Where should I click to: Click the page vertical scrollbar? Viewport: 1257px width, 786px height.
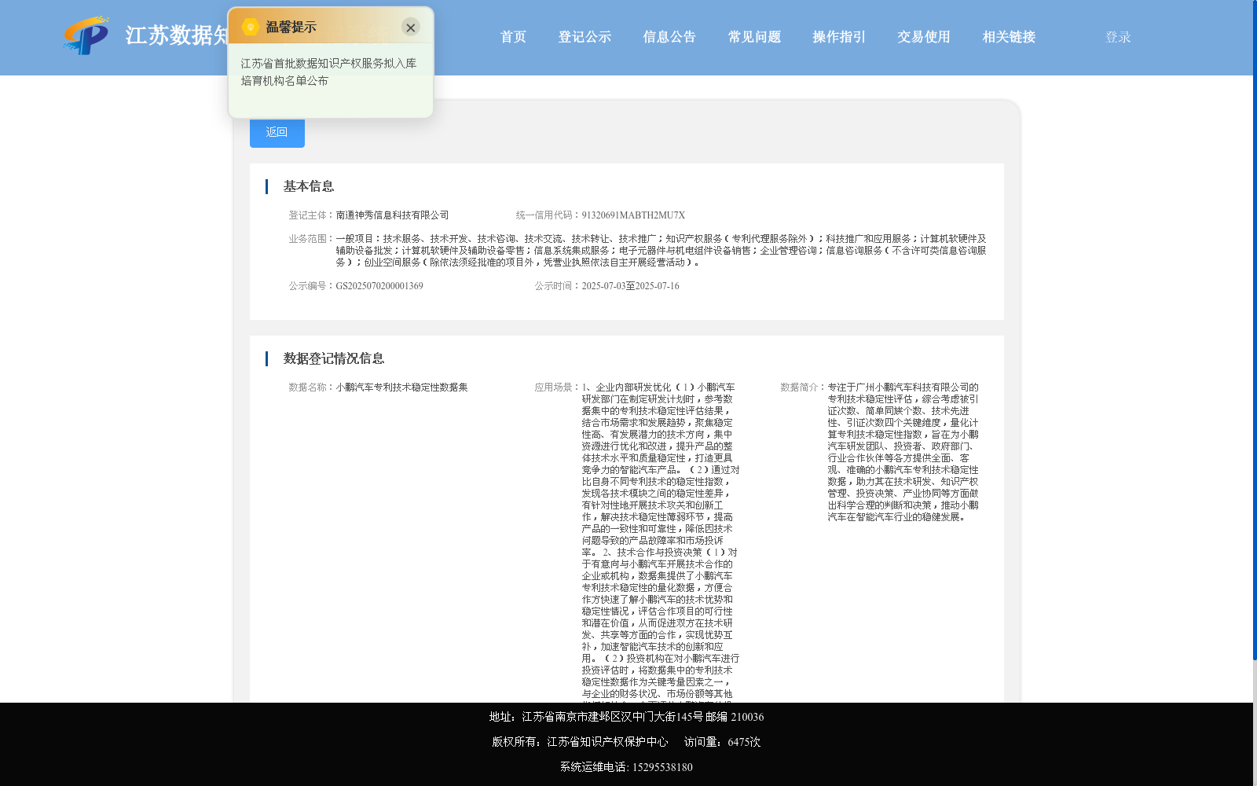pos(1255,330)
